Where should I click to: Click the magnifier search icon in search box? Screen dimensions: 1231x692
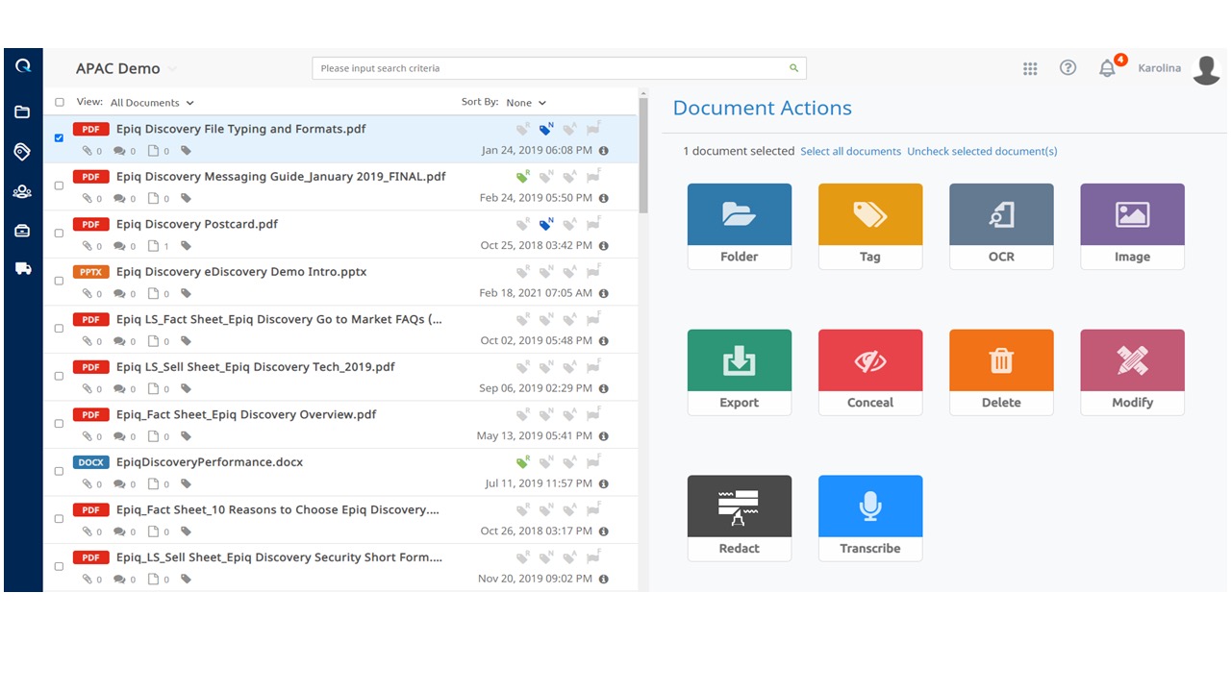tap(794, 68)
